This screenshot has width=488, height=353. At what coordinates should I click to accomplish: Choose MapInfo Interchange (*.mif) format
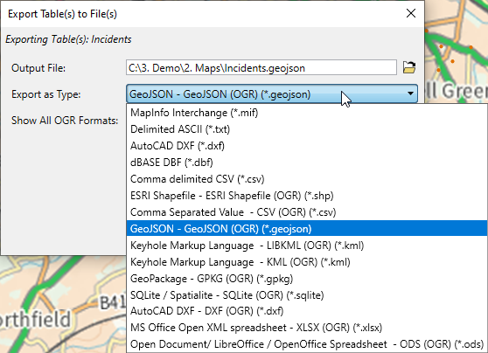(x=307, y=113)
